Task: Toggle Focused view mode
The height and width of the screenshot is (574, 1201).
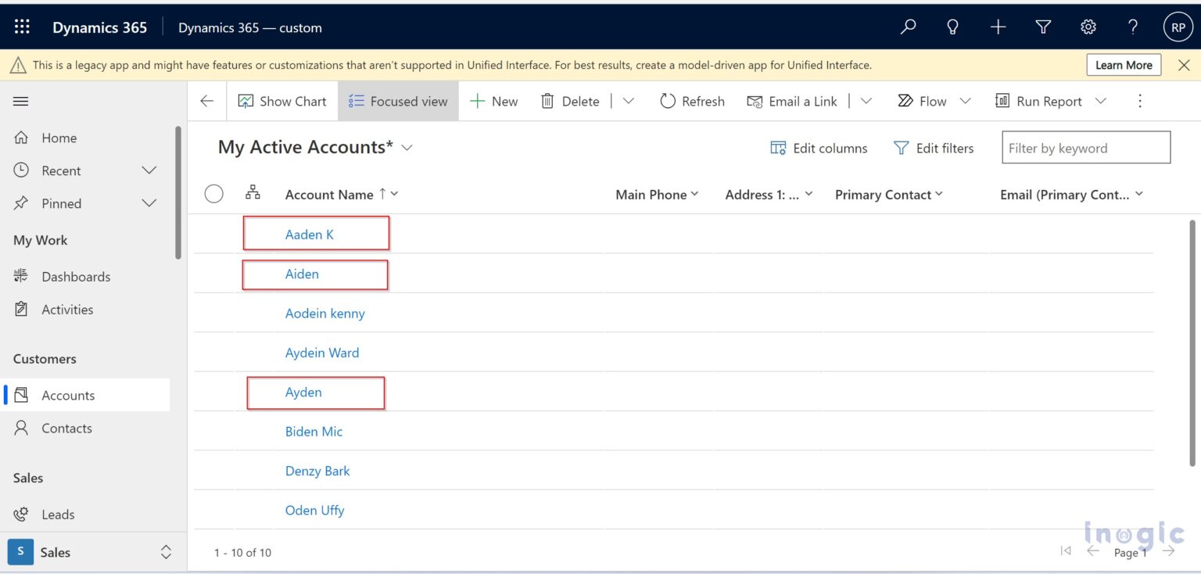Action: 397,101
